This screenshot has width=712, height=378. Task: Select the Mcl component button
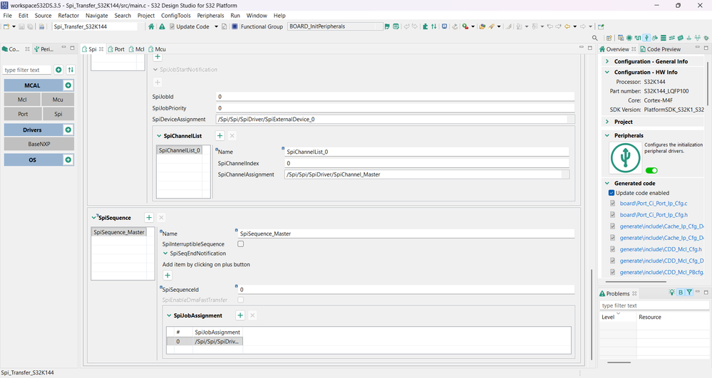pyautogui.click(x=22, y=100)
